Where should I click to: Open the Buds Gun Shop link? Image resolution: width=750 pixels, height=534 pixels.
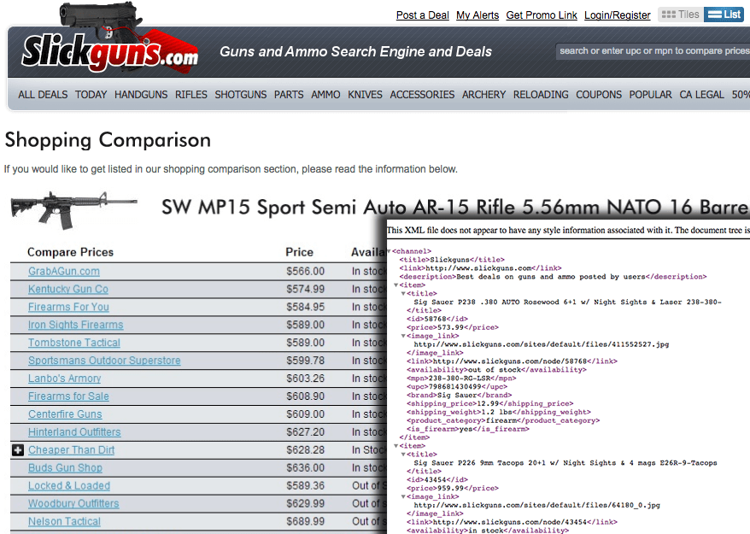65,467
